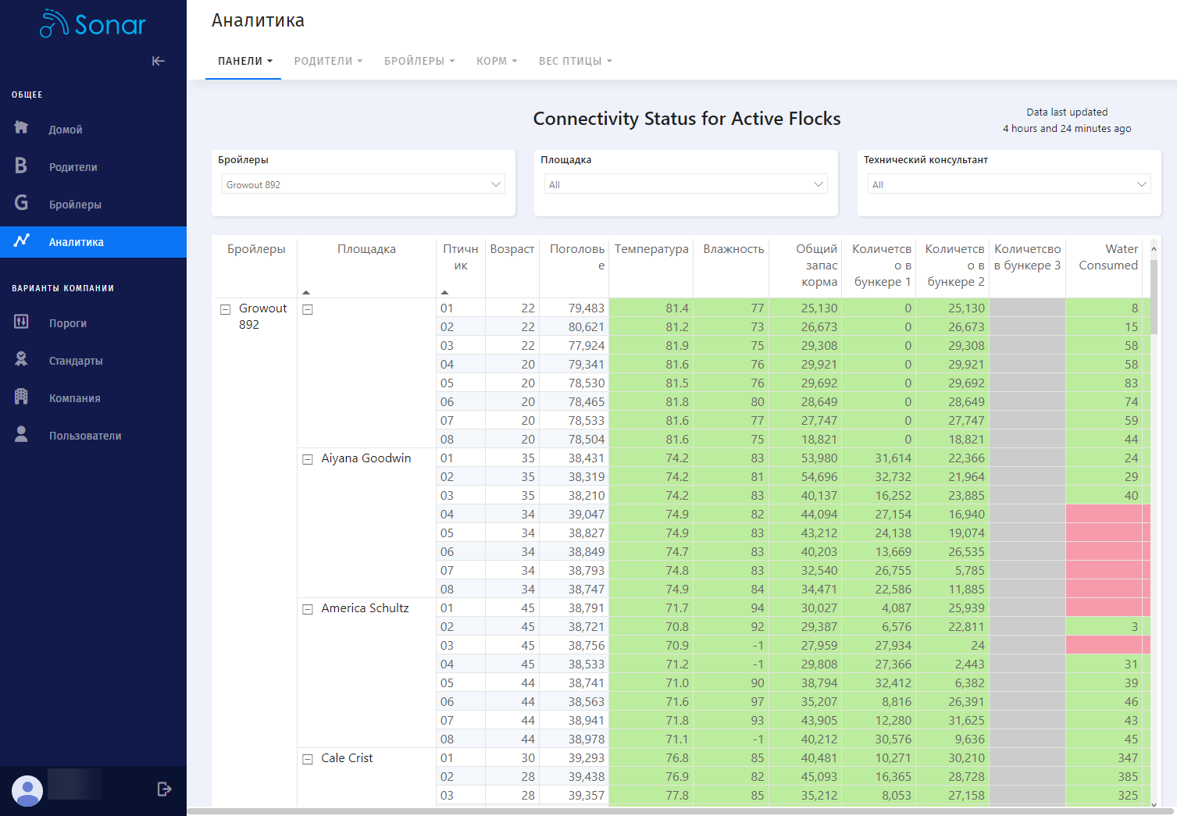Go to Бройлеры sidebar section

pyautogui.click(x=75, y=205)
